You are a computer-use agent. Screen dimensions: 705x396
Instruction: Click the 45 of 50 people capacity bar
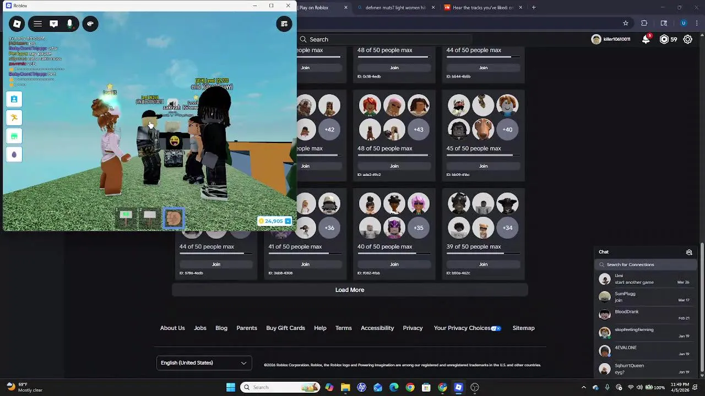(x=483, y=155)
